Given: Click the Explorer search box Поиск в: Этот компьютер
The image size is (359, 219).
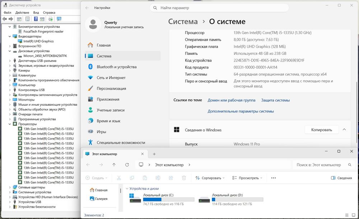Looking at the screenshot, I should [x=323, y=165].
